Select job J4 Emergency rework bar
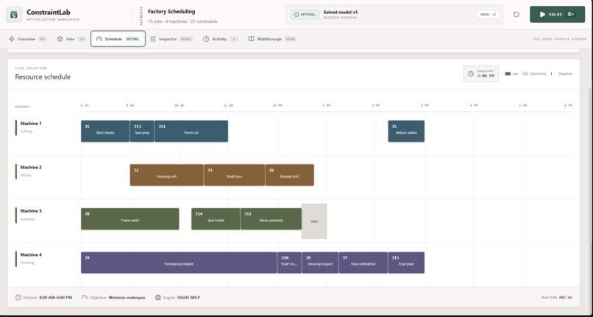Screen dimensions: 593x317 [179, 263]
